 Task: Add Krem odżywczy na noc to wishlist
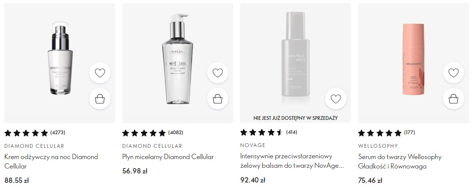click(x=100, y=73)
